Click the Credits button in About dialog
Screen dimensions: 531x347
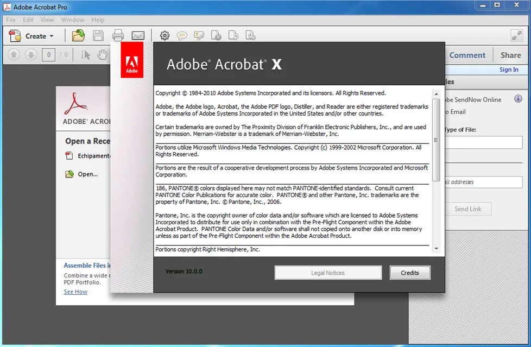[410, 273]
